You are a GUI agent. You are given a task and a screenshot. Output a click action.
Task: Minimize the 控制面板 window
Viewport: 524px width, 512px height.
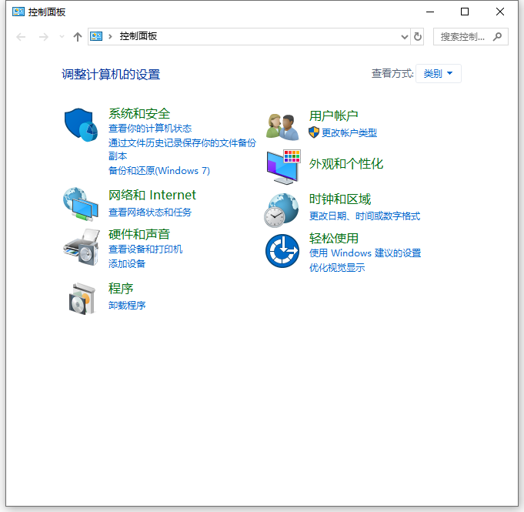pyautogui.click(x=430, y=12)
